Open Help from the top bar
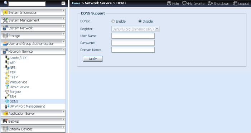251x133 pixels. click(x=175, y=4)
